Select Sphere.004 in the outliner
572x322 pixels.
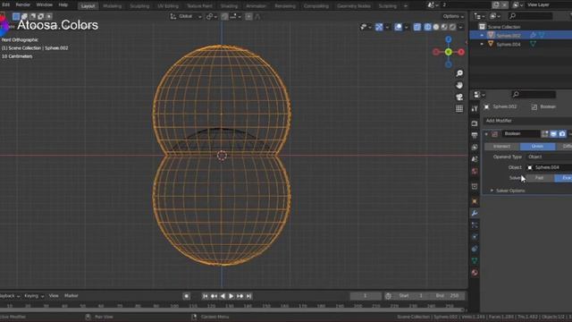coord(509,44)
